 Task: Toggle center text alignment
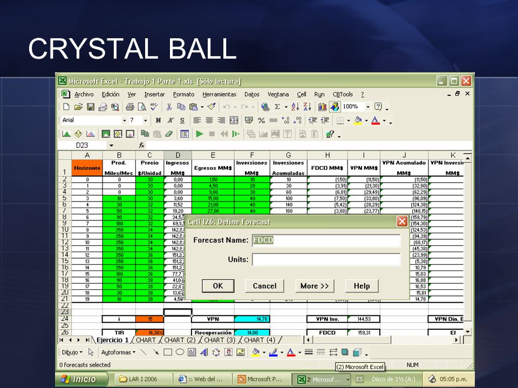[x=209, y=120]
